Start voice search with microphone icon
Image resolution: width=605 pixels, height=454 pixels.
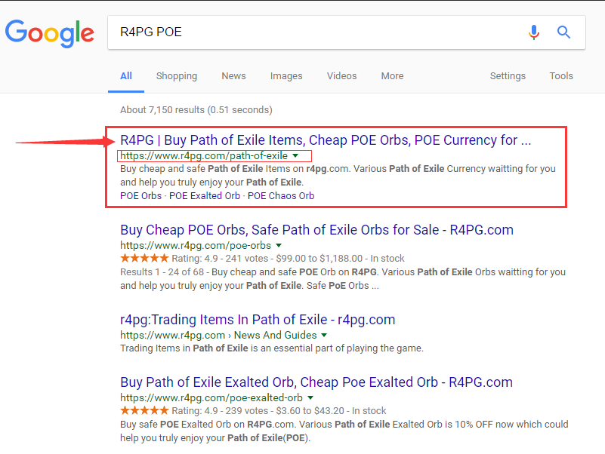(x=533, y=32)
